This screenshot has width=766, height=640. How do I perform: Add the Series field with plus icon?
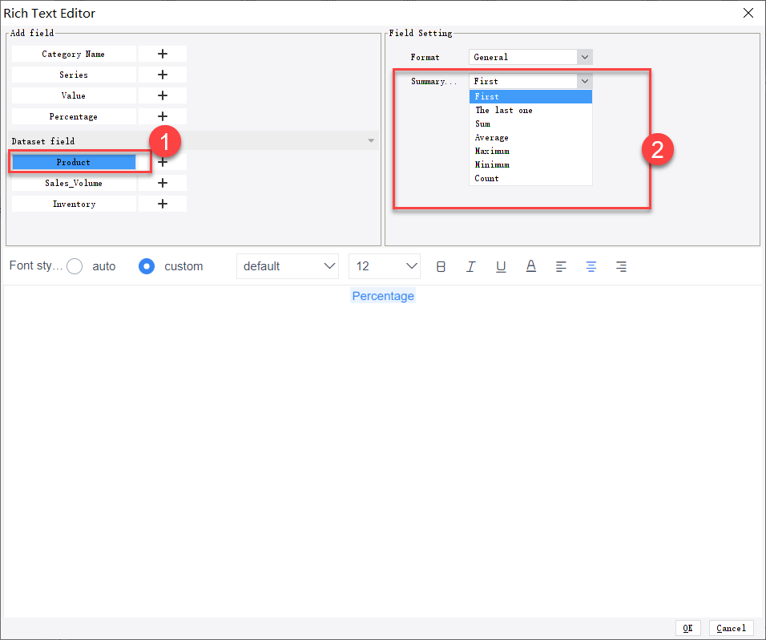[163, 75]
